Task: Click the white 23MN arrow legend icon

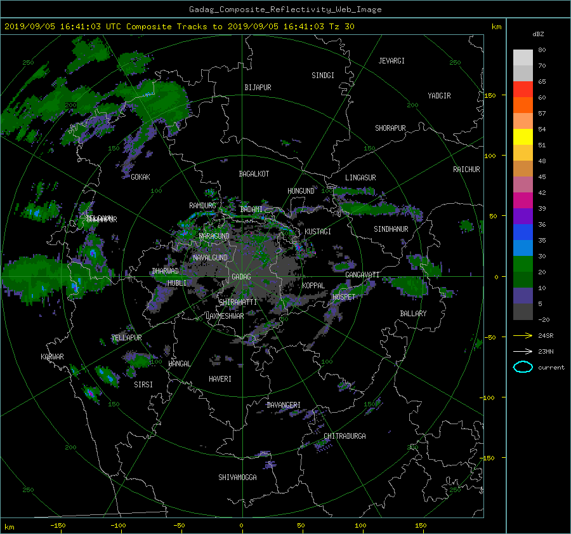Action: click(523, 351)
